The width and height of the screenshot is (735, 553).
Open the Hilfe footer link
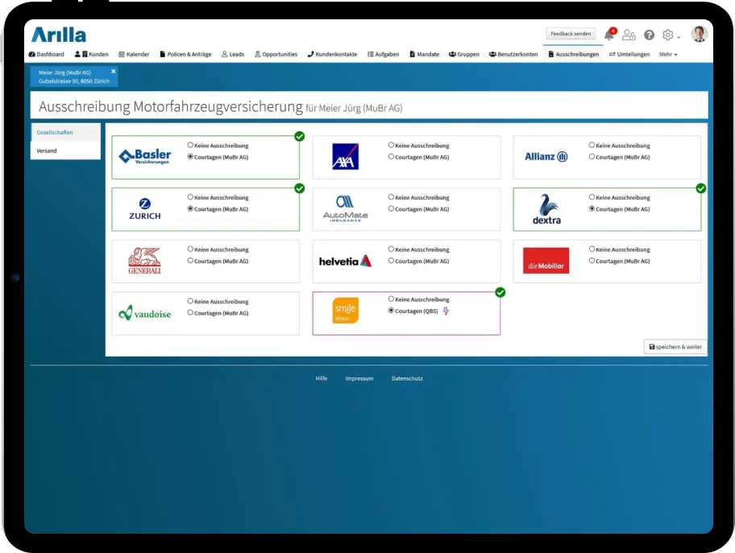321,378
